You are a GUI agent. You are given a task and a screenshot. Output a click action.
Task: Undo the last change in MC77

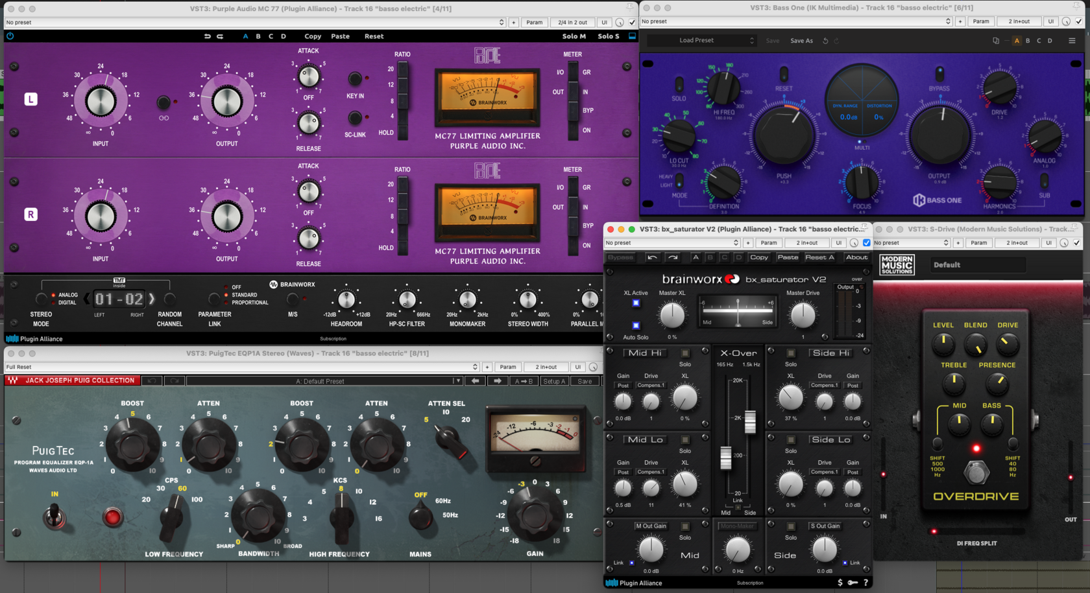pos(207,36)
